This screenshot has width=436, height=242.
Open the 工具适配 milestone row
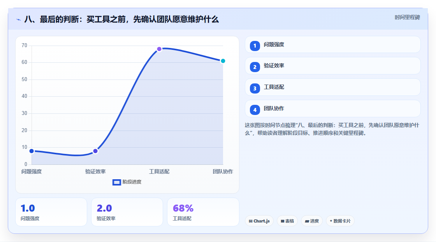click(x=332, y=87)
